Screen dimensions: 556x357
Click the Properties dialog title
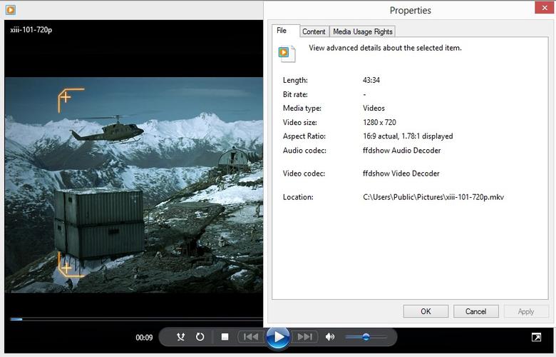(411, 10)
